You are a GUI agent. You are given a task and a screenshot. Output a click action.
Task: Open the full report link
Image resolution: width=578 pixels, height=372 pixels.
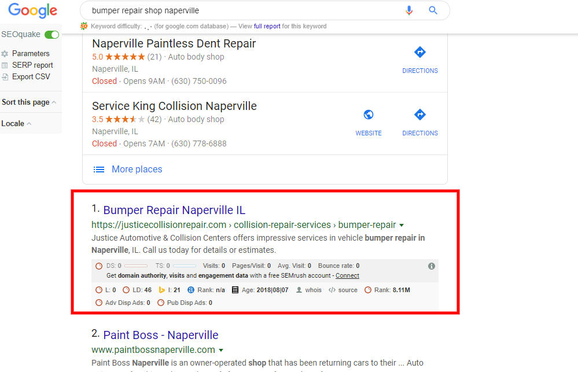click(x=267, y=26)
